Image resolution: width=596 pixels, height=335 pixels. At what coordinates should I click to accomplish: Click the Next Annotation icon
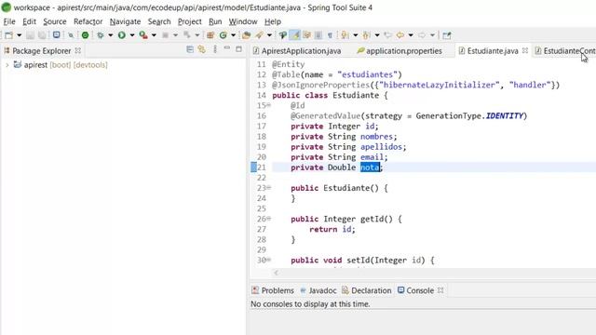coord(345,35)
